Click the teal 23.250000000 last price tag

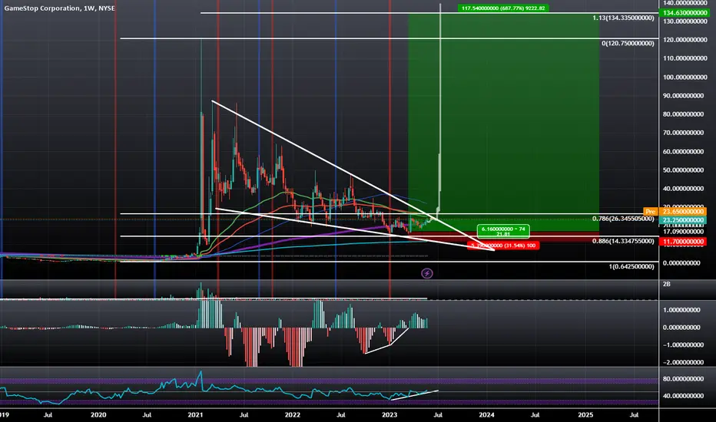(x=683, y=220)
